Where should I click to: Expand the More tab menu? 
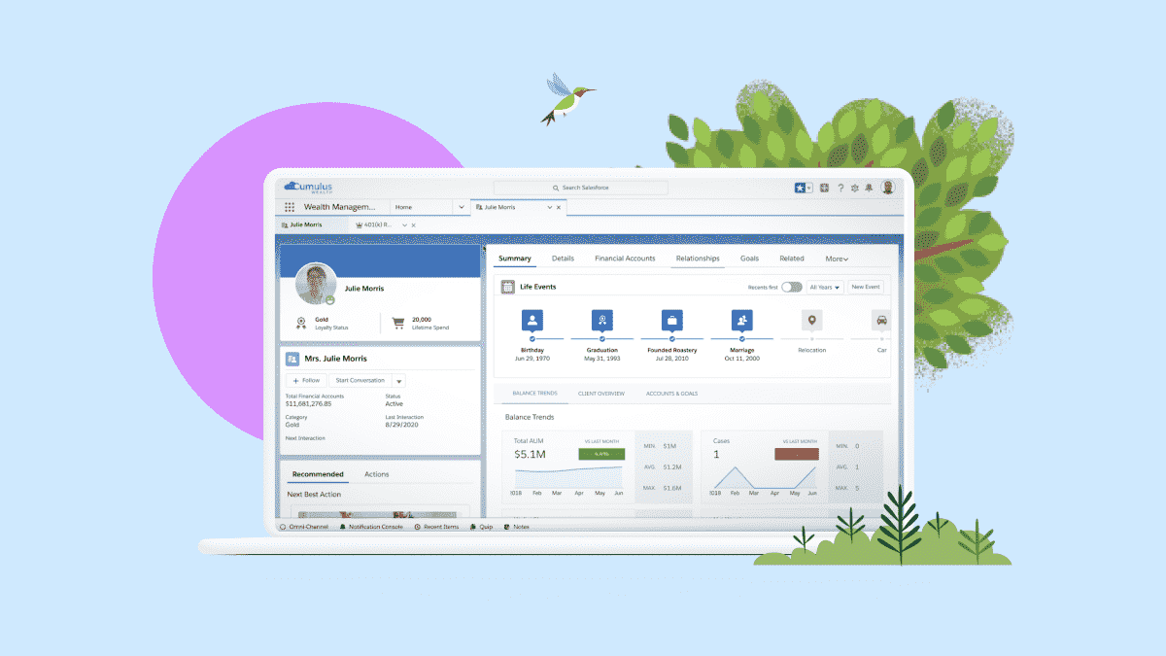pyautogui.click(x=837, y=259)
